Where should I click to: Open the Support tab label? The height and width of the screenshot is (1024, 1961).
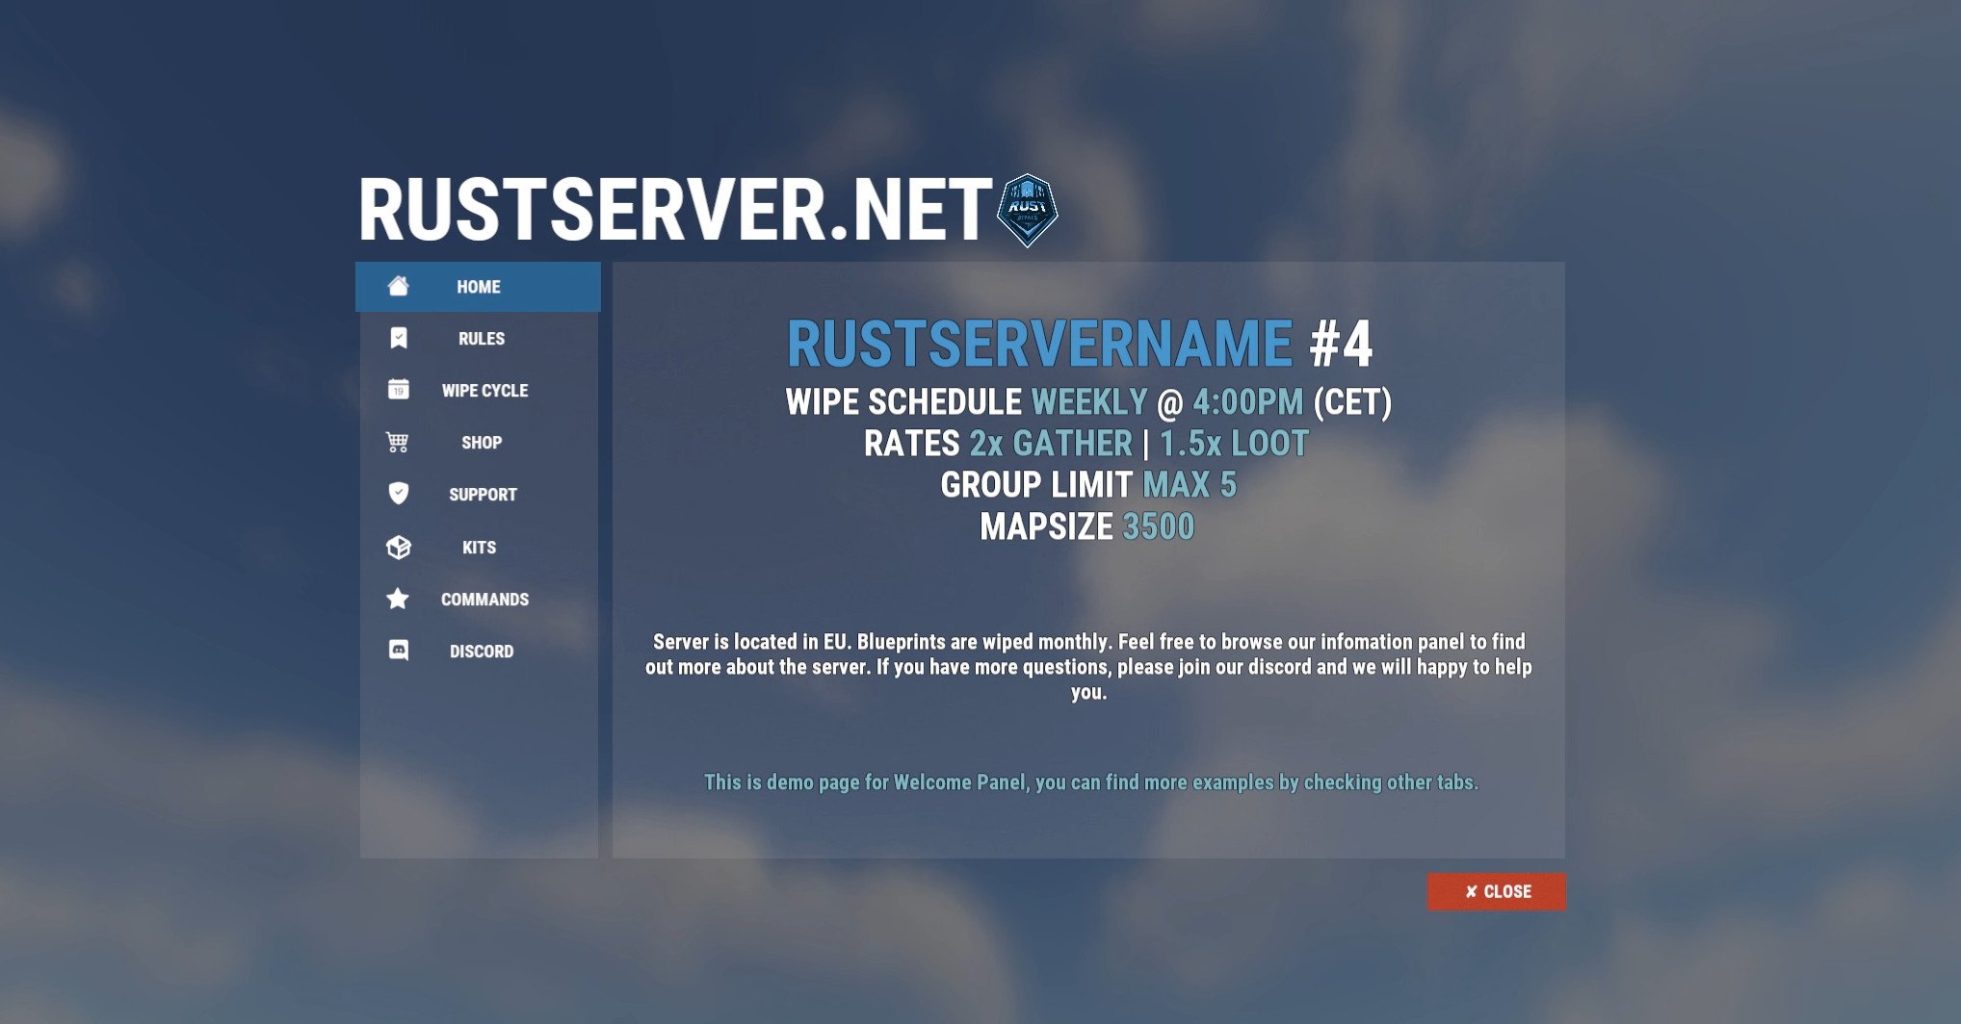(x=483, y=495)
